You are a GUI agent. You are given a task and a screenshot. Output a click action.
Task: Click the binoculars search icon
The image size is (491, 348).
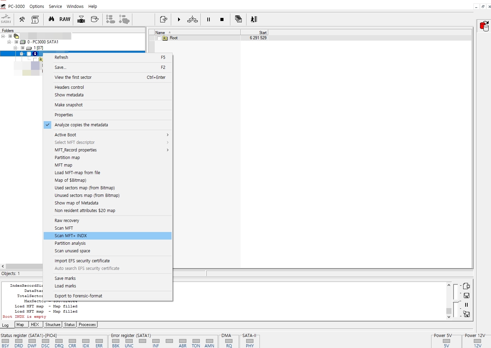(51, 19)
